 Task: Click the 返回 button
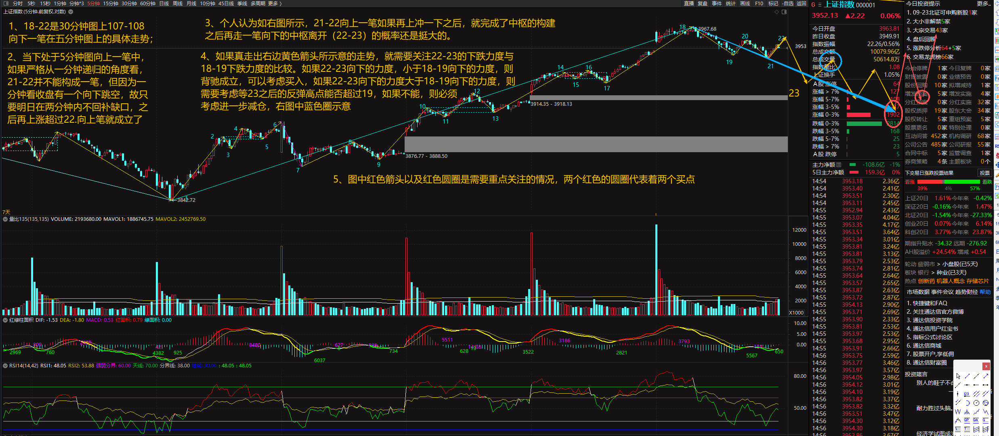point(801,3)
